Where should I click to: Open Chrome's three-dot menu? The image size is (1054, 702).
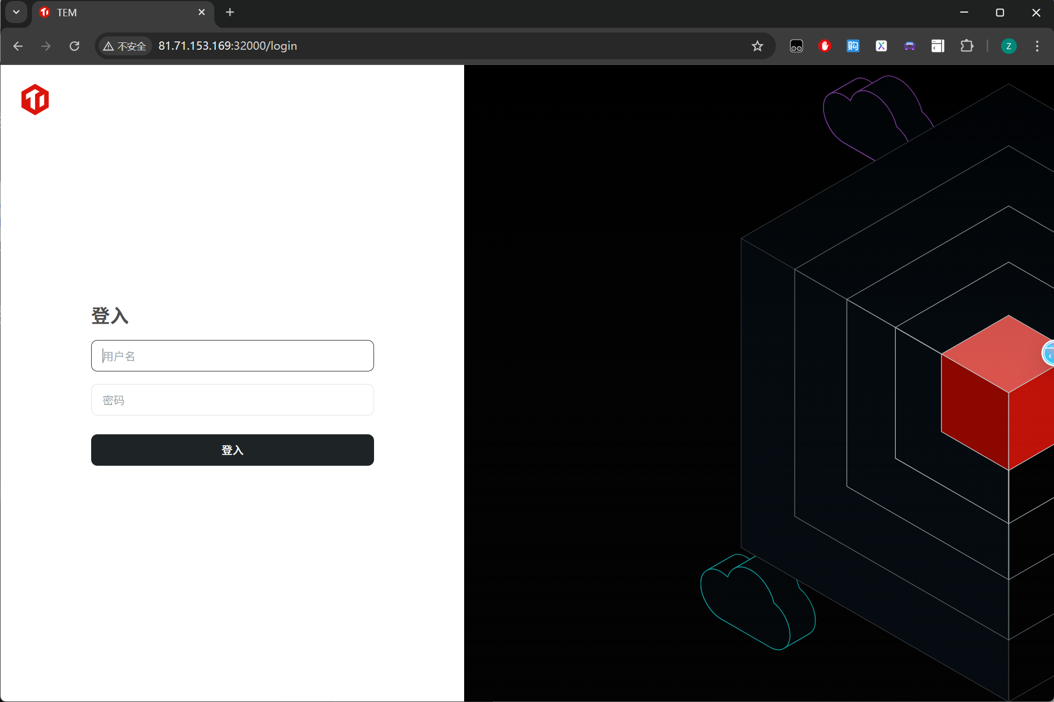tap(1037, 46)
